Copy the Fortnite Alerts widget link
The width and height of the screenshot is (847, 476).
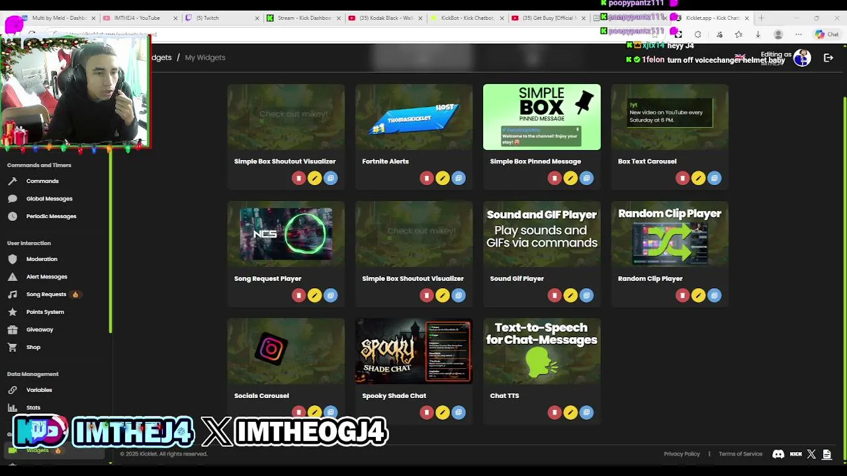459,178
